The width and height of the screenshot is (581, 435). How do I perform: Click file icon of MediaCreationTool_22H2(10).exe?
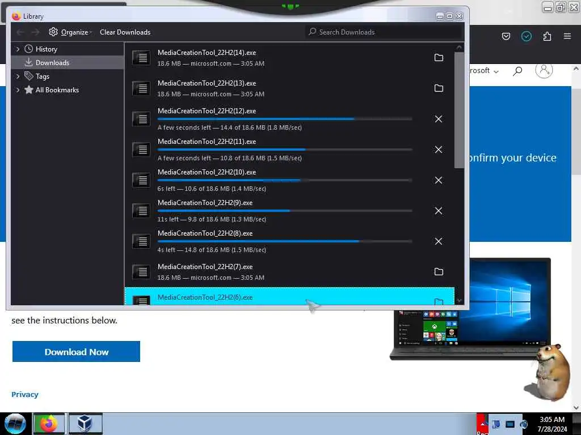[141, 180]
